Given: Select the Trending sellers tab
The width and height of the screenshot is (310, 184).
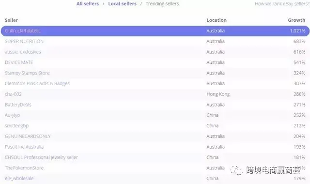Looking at the screenshot, I should coord(162,4).
